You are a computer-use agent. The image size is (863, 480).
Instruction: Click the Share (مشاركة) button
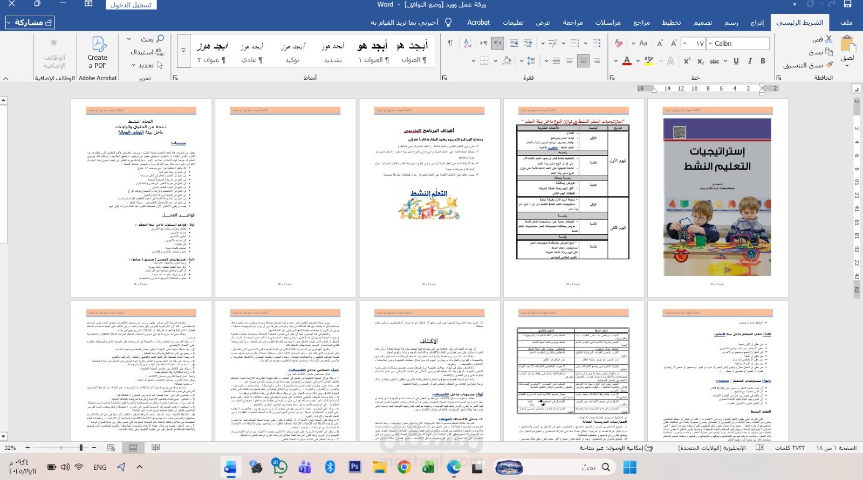(30, 22)
